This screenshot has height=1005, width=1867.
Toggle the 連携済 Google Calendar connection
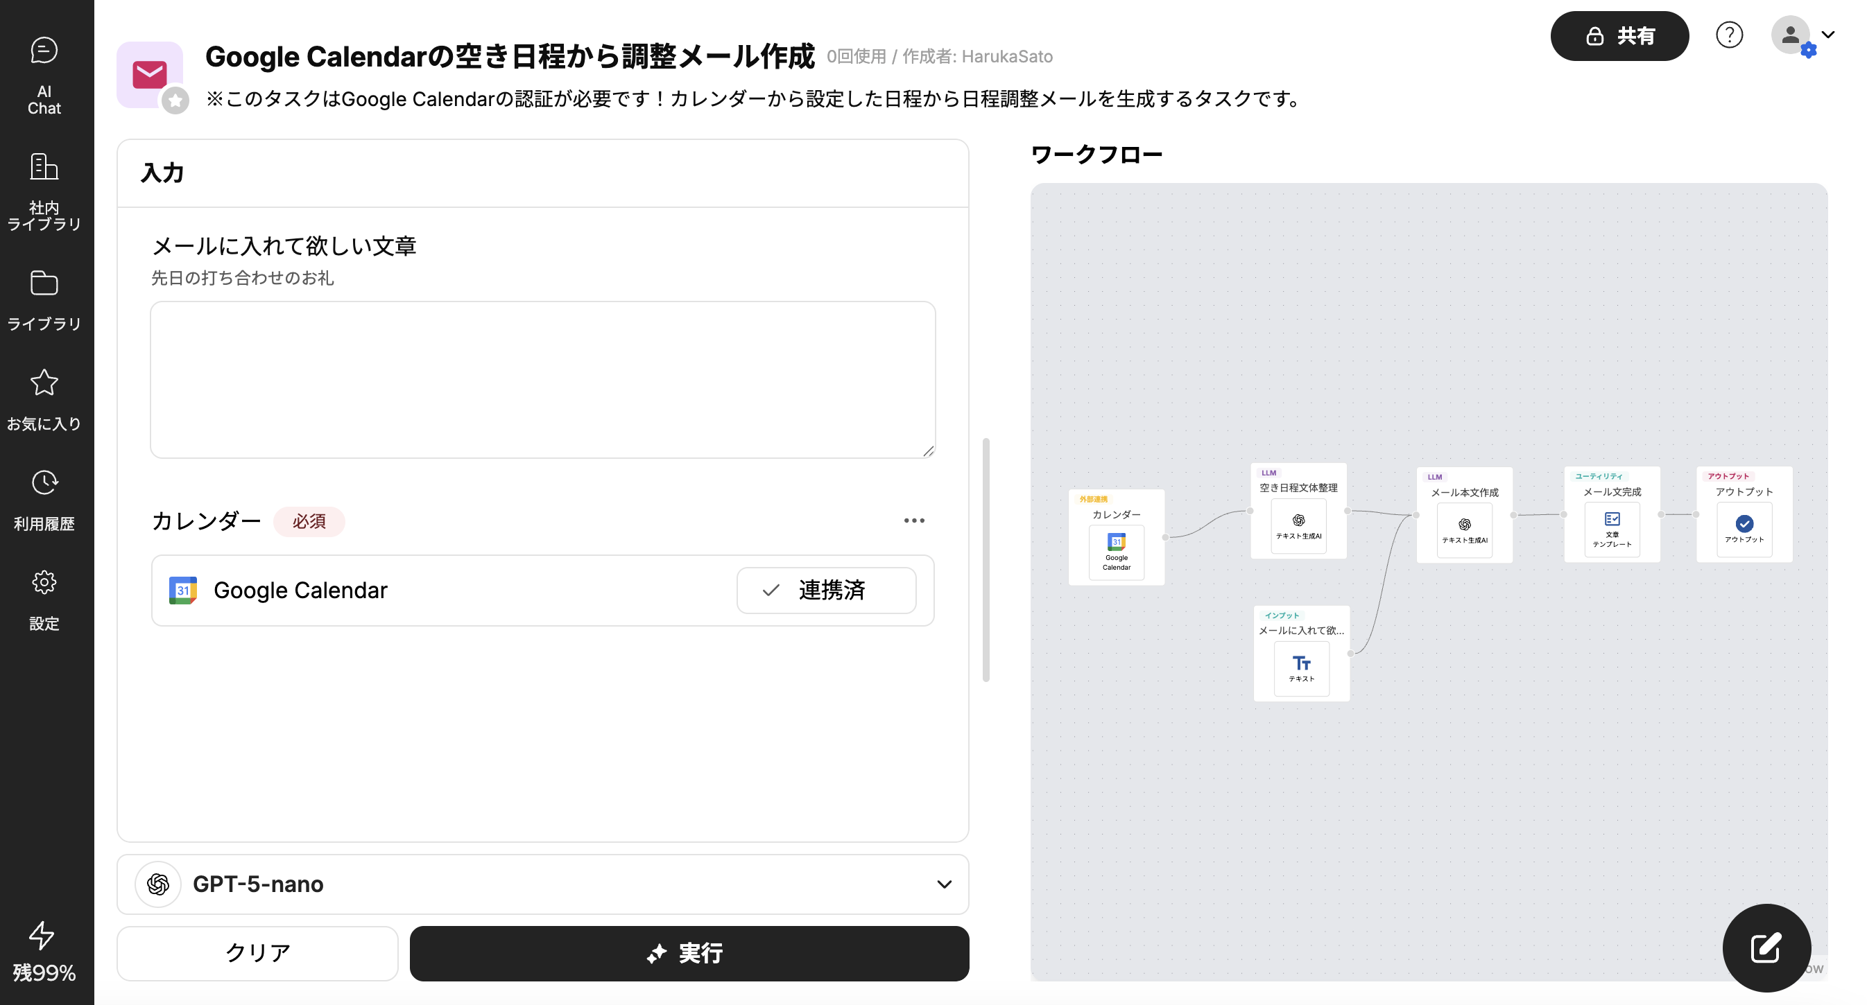click(x=825, y=590)
